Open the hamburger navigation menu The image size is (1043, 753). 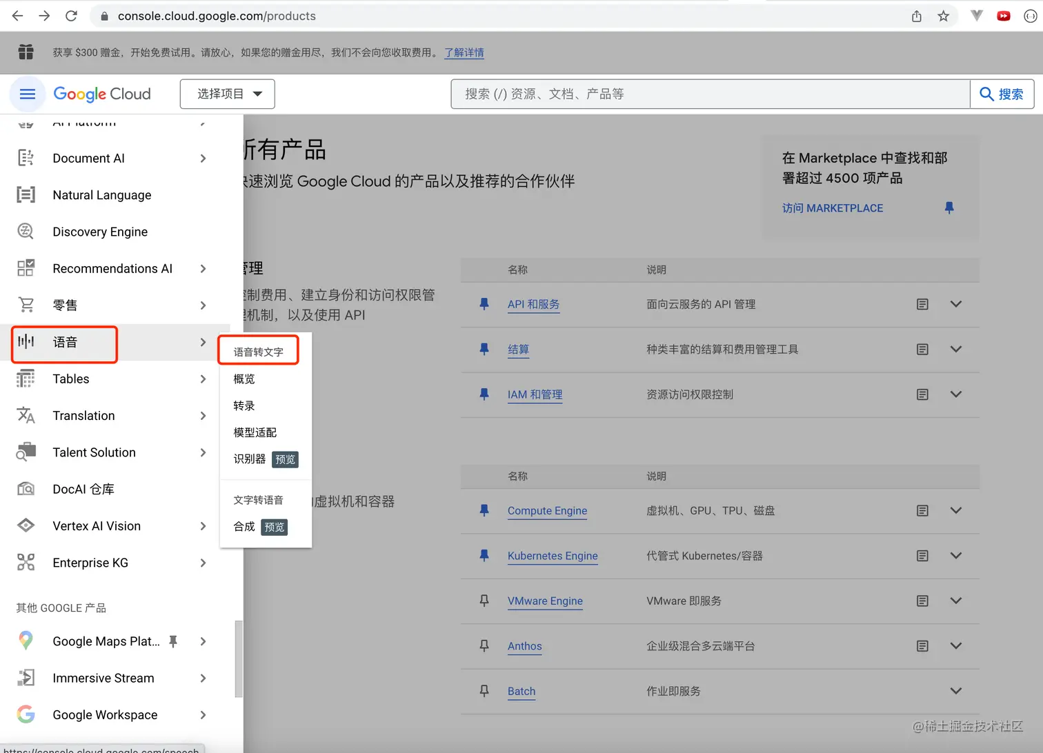point(27,94)
